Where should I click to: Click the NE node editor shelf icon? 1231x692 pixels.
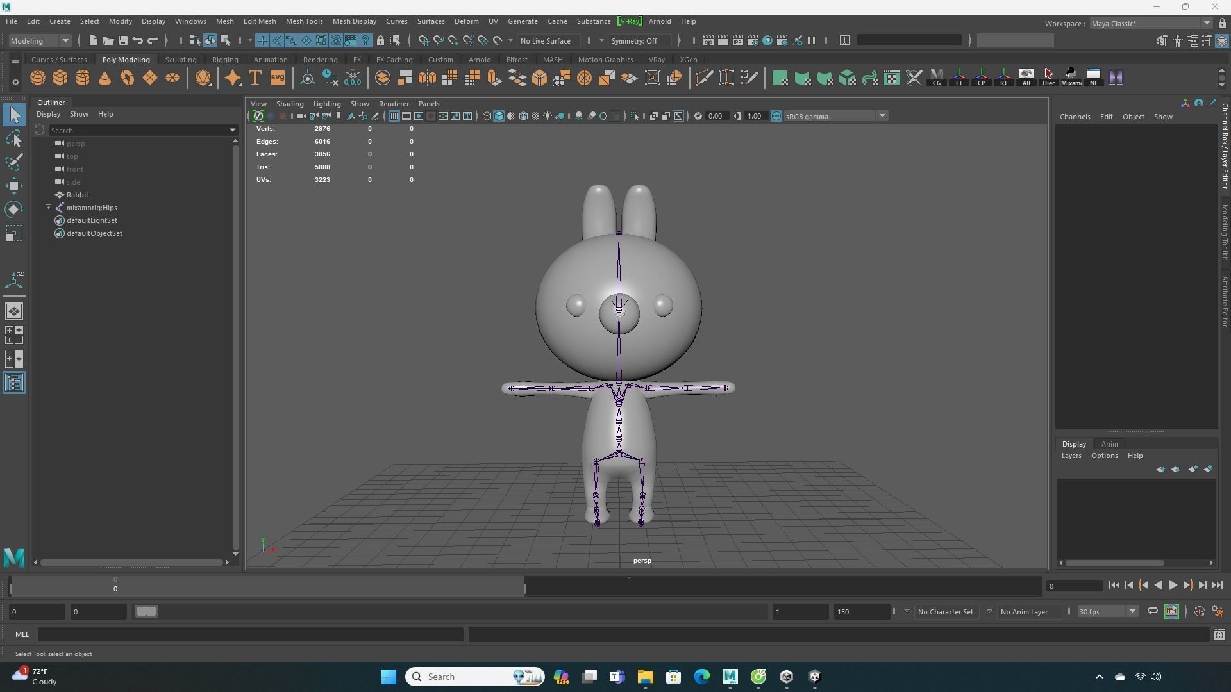click(1093, 78)
